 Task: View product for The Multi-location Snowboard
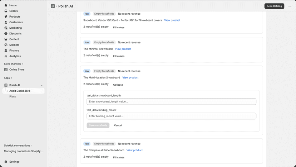[130, 78]
